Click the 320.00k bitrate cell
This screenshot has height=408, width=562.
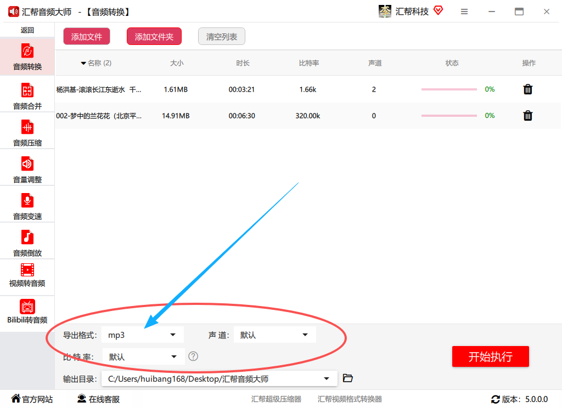click(308, 116)
